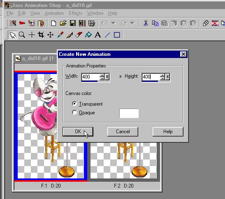Select the Shape rectangle tool

click(x=117, y=35)
